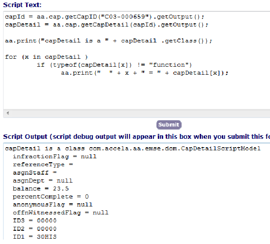This screenshot has width=270, height=244.
Task: Click the CapDetailScriptModel class output line
Action: (133, 148)
